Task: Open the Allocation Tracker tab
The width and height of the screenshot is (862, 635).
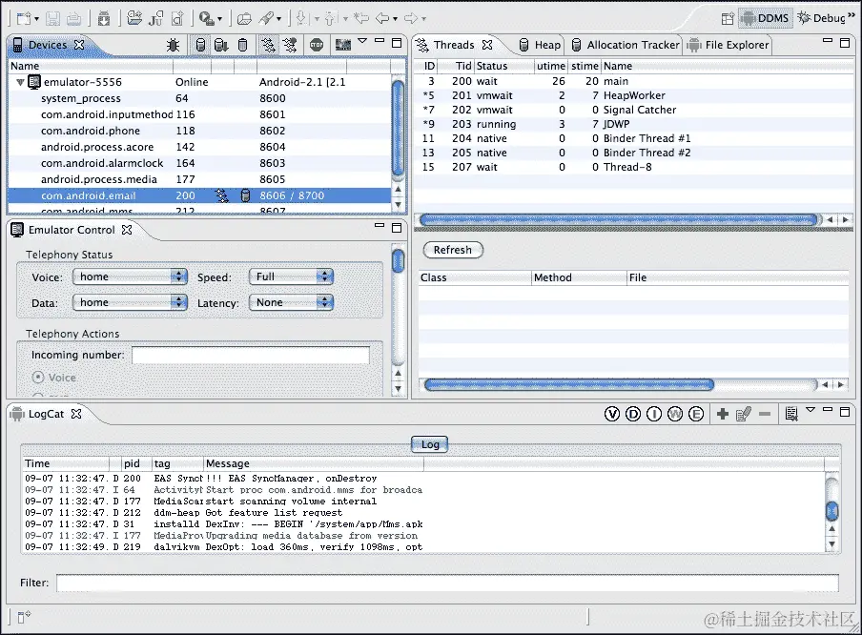Action: coord(626,45)
